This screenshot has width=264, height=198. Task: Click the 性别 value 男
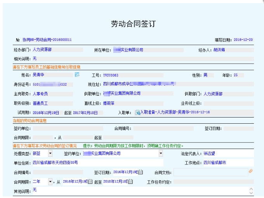click(205, 75)
